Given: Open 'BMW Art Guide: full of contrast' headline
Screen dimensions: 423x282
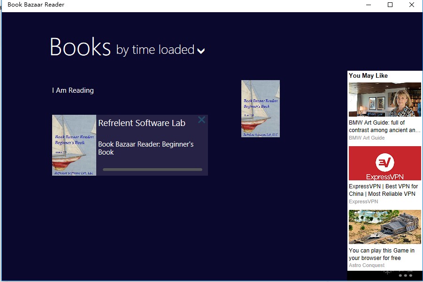Looking at the screenshot, I should coord(385,126).
